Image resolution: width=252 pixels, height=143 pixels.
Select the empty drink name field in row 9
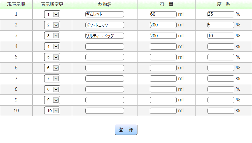(104, 100)
